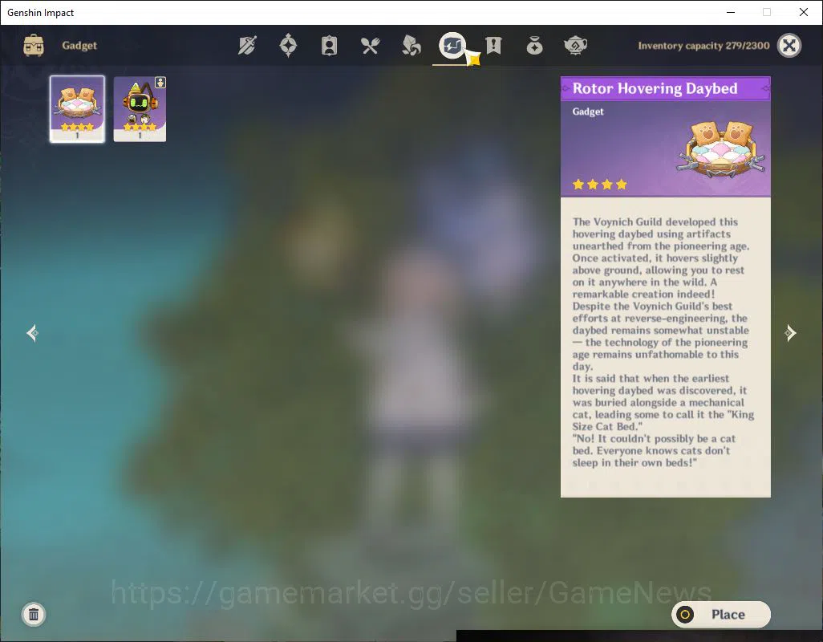The width and height of the screenshot is (823, 642).
Task: Click the Place button
Action: coord(721,614)
